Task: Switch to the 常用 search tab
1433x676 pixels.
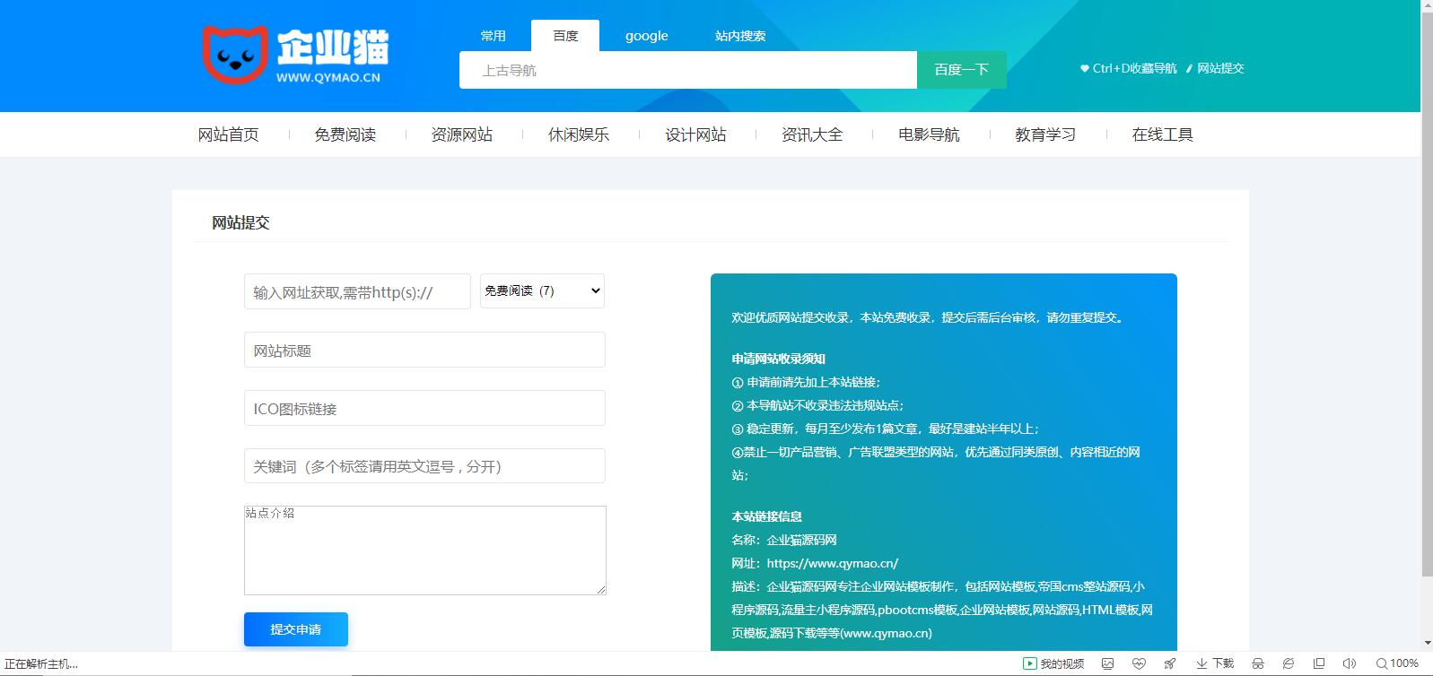Action: tap(493, 36)
